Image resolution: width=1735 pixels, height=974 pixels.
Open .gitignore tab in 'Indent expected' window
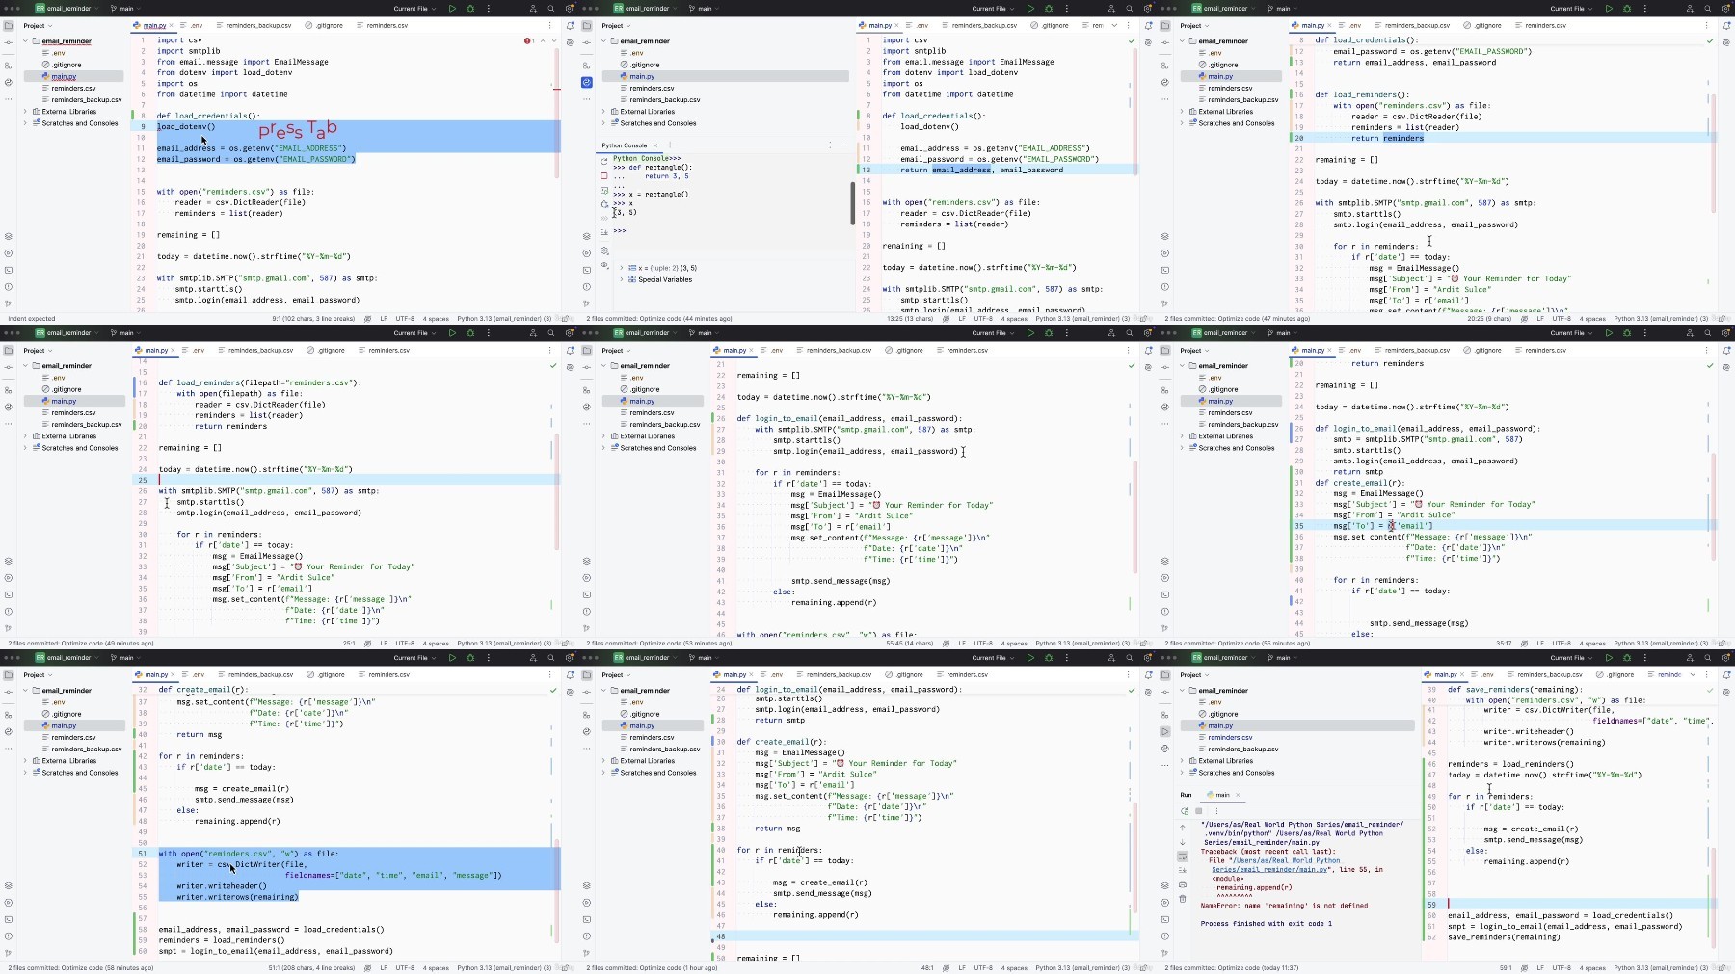[x=325, y=26]
